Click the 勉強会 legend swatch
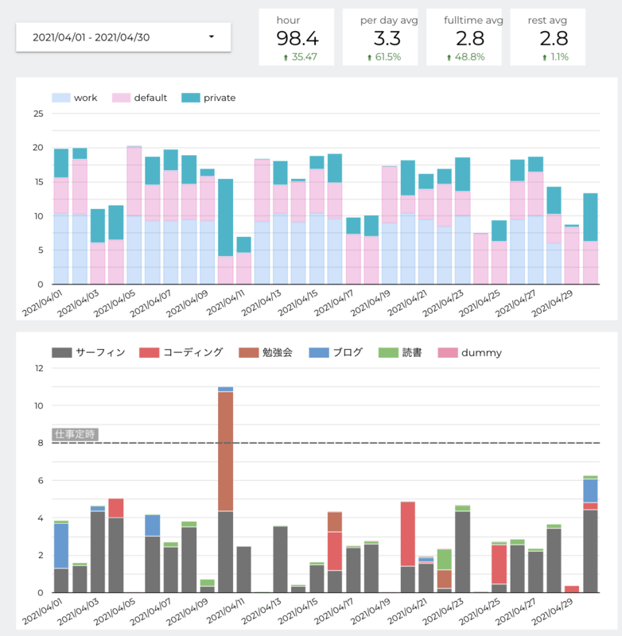The image size is (622, 636). point(249,352)
